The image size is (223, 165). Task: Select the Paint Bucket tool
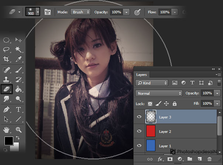point(18,89)
